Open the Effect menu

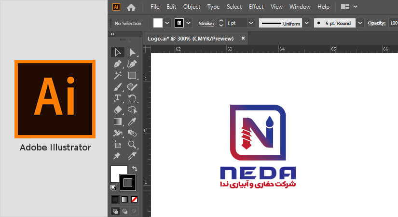click(256, 7)
